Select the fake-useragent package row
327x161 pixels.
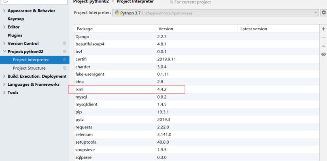coord(197,74)
